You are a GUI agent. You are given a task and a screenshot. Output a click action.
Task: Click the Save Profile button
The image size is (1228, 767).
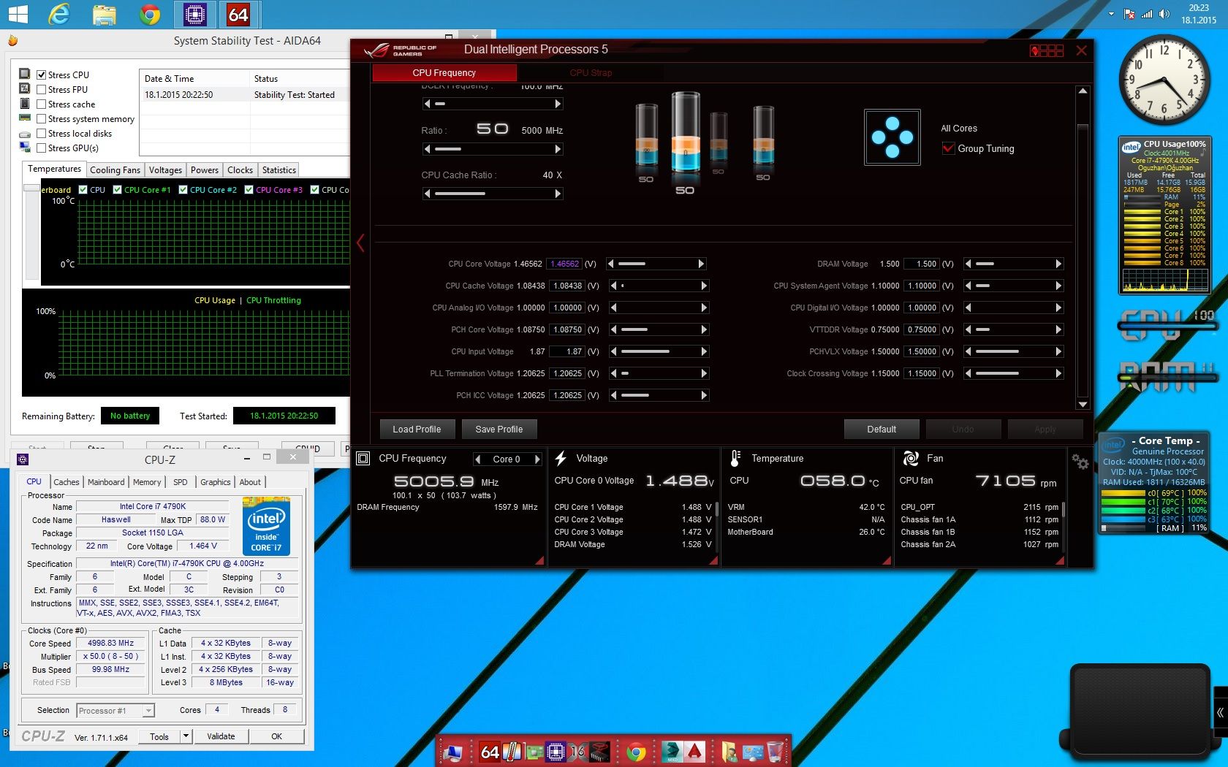[x=499, y=430]
